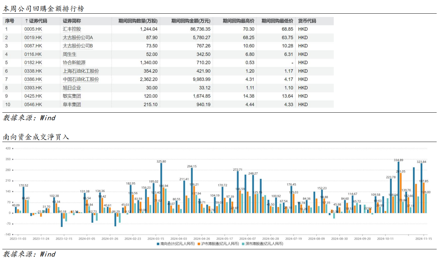The height and width of the screenshot is (263, 439).
Task: Open security code 0425.HK link
Action: [x=33, y=96]
